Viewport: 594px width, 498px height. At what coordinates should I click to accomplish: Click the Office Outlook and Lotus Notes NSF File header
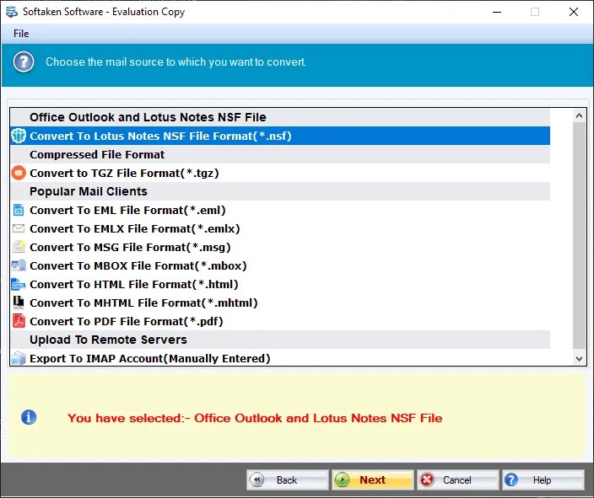click(x=280, y=117)
